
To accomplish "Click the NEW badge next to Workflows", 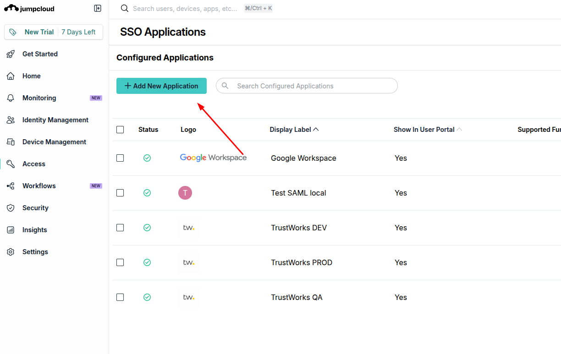I will (x=96, y=186).
